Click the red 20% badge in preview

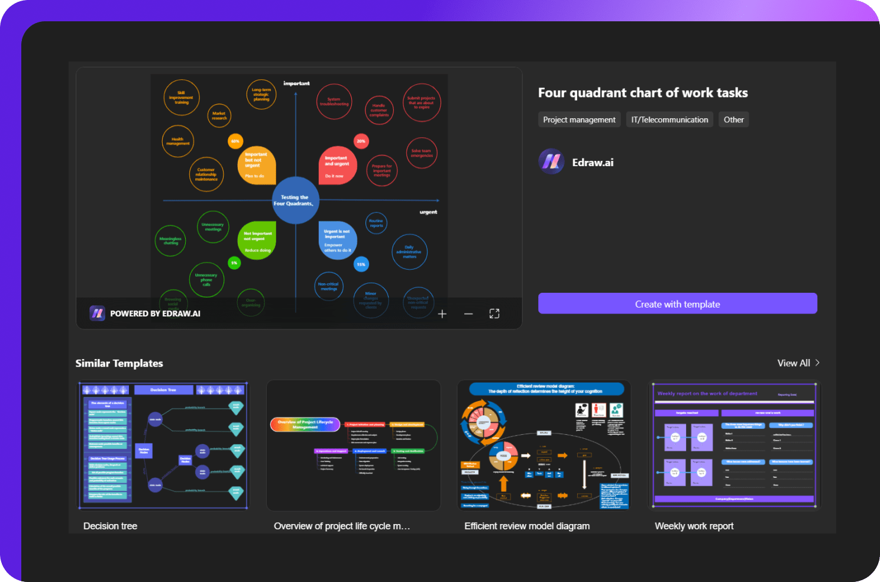[x=361, y=141]
